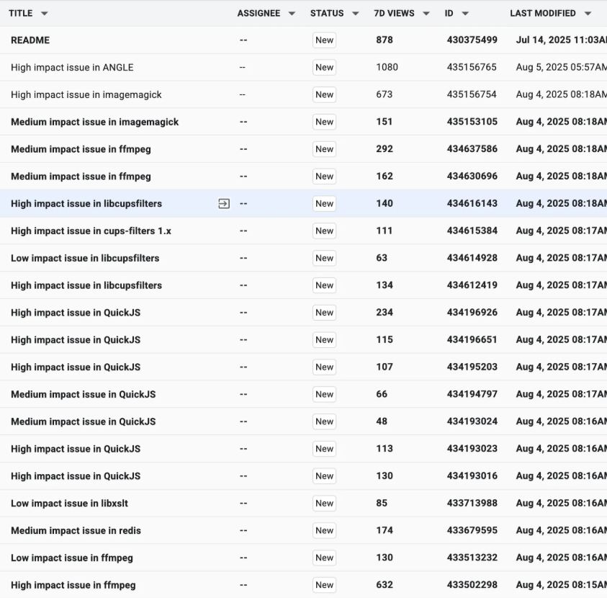Open High impact issue in cups-filters 1.x

[91, 231]
